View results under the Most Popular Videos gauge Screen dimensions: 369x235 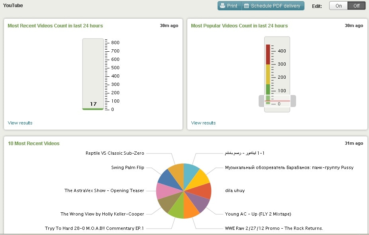coord(204,123)
